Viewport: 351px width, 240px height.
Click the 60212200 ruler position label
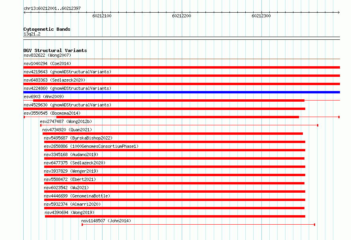[181, 16]
